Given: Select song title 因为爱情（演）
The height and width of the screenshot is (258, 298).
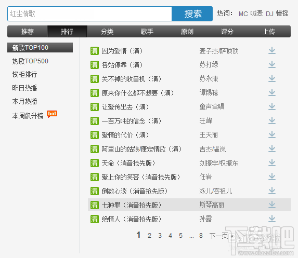Looking at the screenshot, I should point(122,51).
